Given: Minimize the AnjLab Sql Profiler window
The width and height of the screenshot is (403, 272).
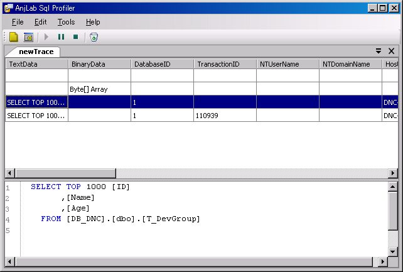Looking at the screenshot, I should [372, 8].
